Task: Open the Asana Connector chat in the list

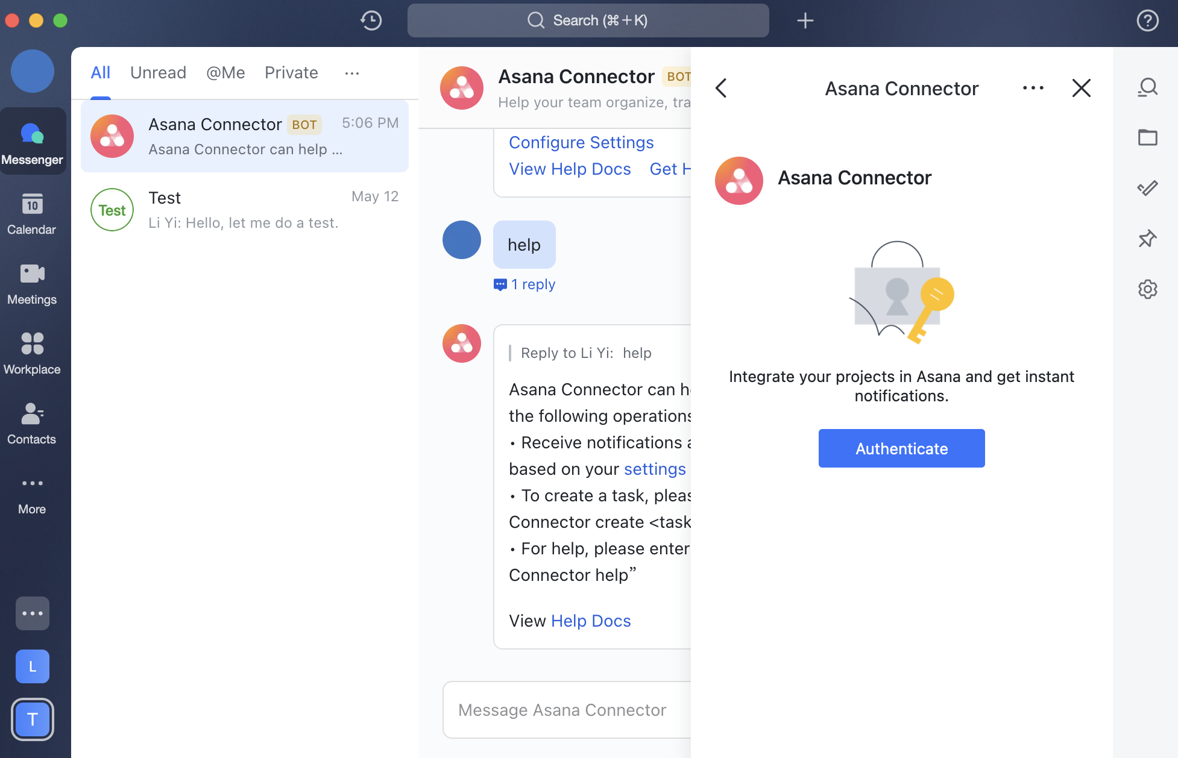Action: pos(245,136)
